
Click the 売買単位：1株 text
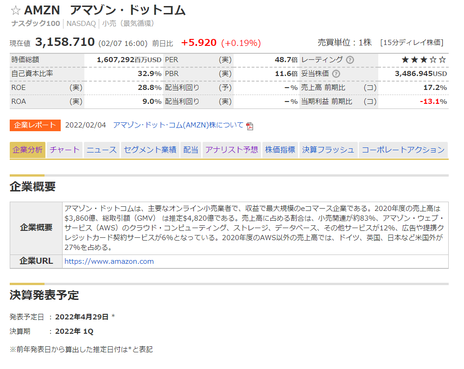click(x=344, y=43)
